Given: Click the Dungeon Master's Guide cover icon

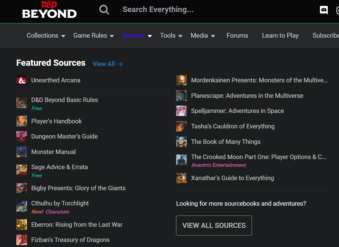Looking at the screenshot, I should pyautogui.click(x=22, y=136).
